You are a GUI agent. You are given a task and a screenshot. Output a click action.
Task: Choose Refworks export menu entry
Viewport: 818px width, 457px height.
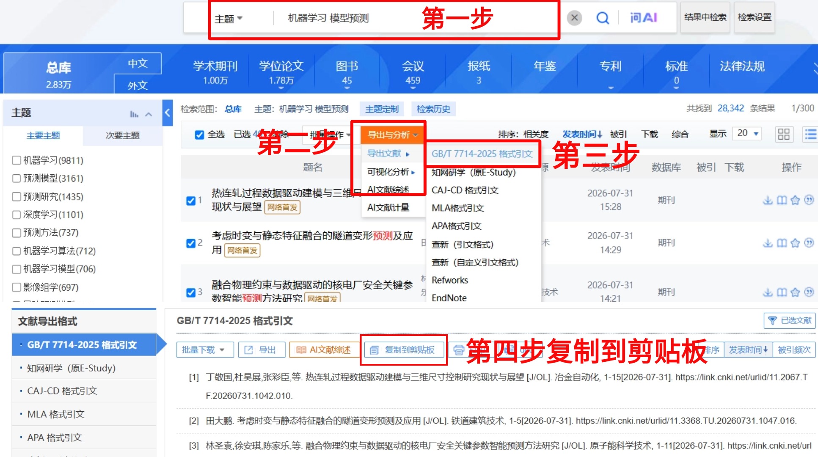tap(449, 280)
